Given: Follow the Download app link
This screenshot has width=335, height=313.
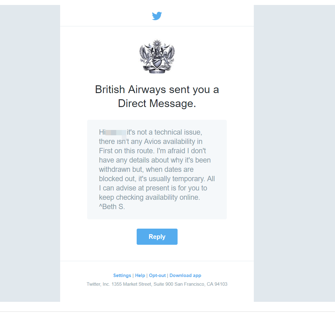Looking at the screenshot, I should coord(185,275).
